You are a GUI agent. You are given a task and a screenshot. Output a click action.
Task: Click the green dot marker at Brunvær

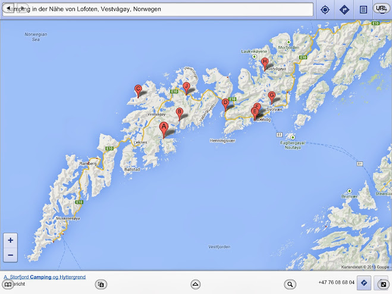350,191
